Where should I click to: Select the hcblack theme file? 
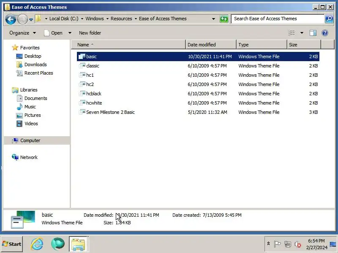pos(198,93)
